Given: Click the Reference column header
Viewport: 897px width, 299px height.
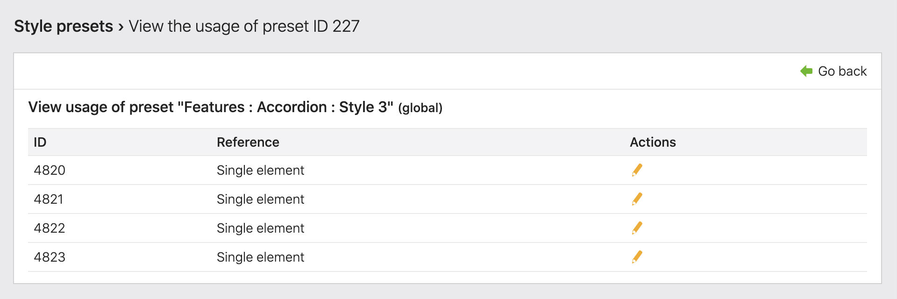Looking at the screenshot, I should 248,142.
